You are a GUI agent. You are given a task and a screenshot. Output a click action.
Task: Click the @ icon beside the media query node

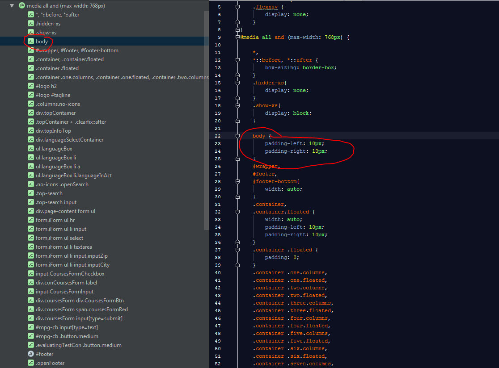click(x=21, y=5)
